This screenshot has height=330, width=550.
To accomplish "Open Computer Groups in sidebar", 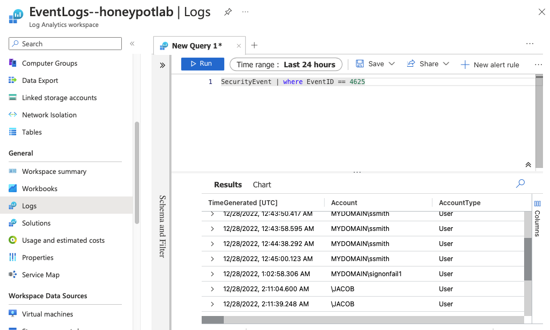I will point(49,63).
